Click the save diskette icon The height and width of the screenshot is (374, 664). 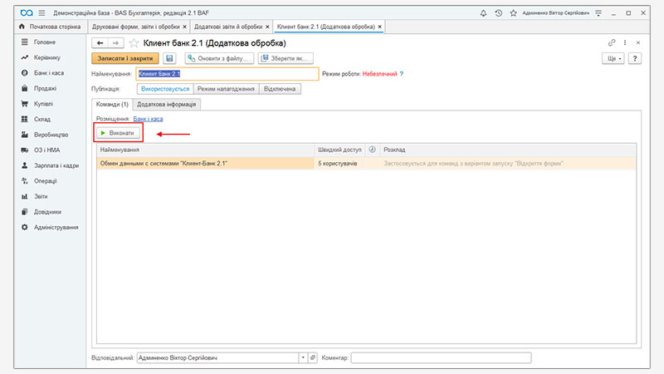tap(170, 58)
